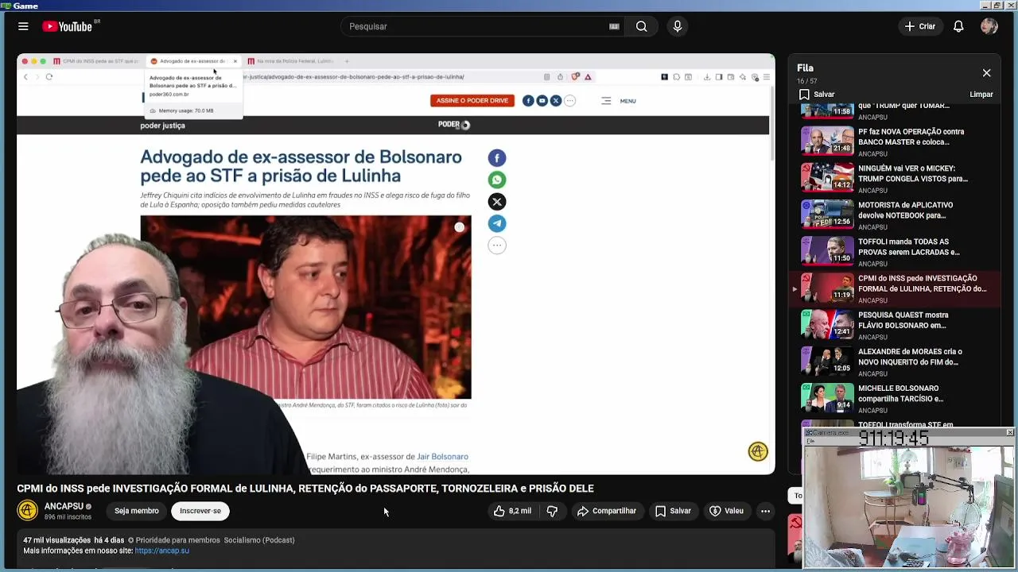Reload the page in the recorded browser
Screen dimensions: 1018x572
point(49,77)
